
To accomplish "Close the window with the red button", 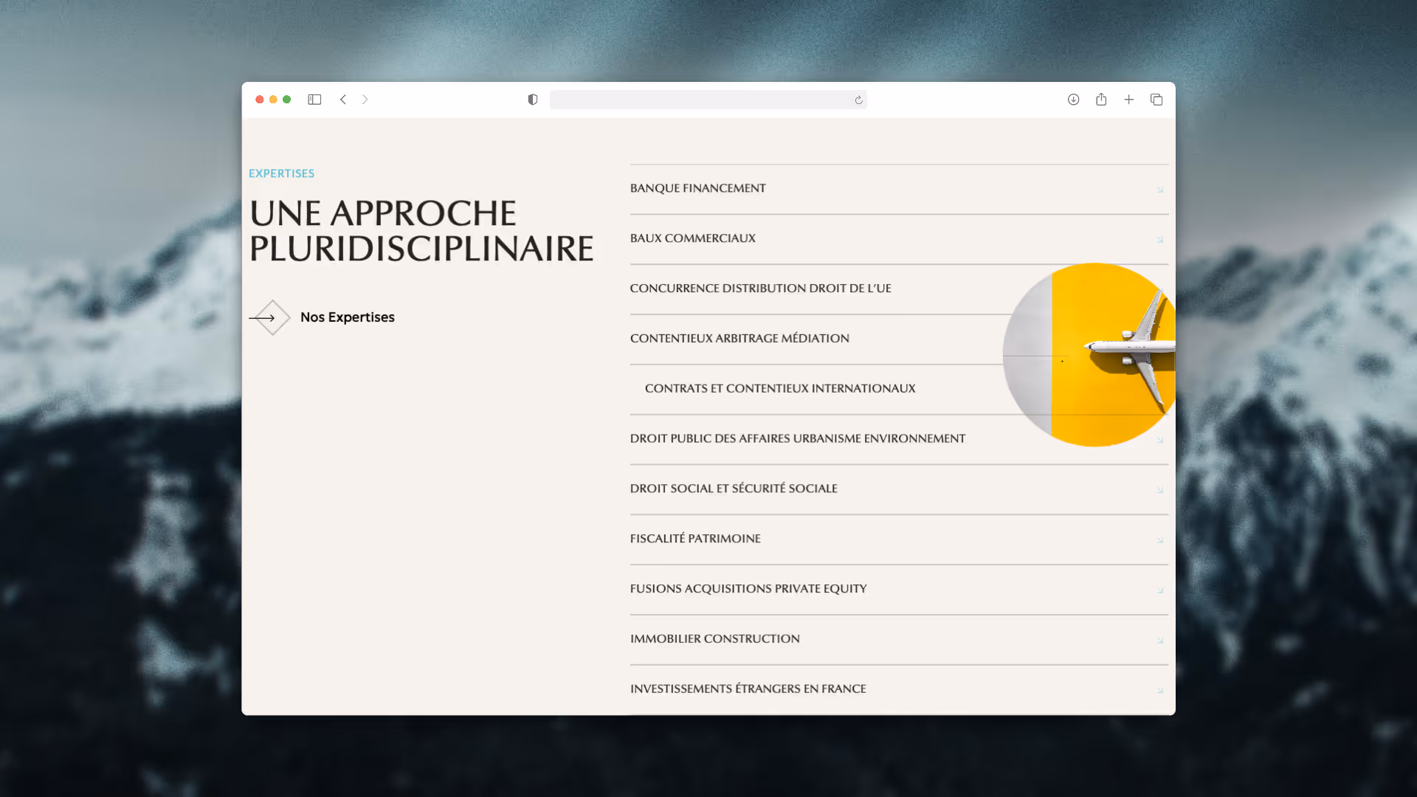I will point(260,100).
